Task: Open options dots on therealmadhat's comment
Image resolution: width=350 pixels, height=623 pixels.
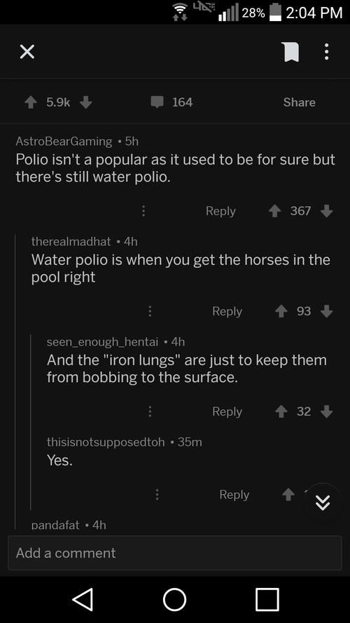Action: click(150, 311)
